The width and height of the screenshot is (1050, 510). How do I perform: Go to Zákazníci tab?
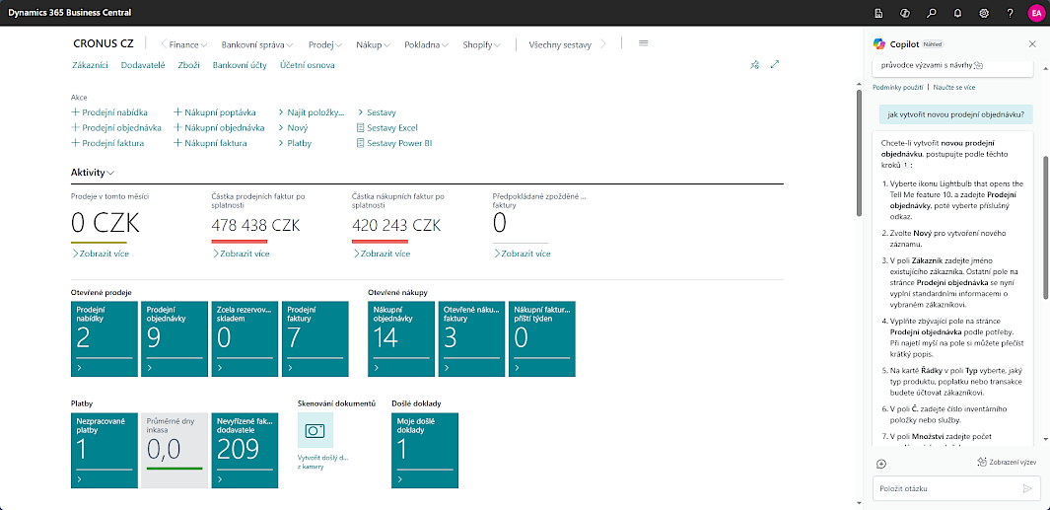point(90,65)
